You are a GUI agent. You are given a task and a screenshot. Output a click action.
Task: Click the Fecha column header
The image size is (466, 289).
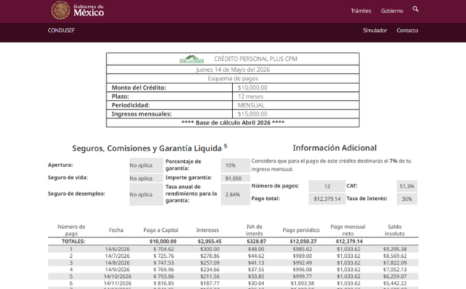coord(116,230)
